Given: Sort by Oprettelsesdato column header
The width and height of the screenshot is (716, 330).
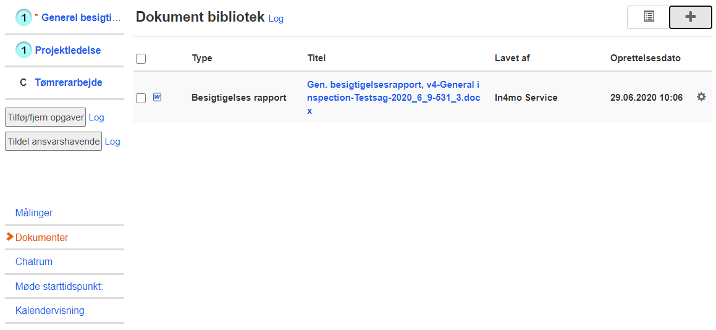Looking at the screenshot, I should pos(645,58).
